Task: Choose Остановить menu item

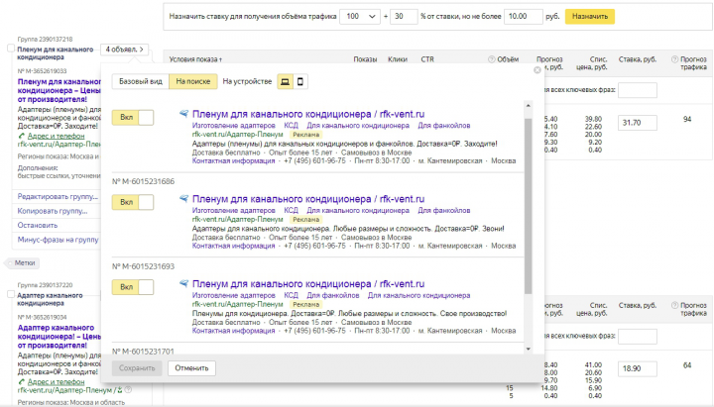Action: tap(38, 225)
